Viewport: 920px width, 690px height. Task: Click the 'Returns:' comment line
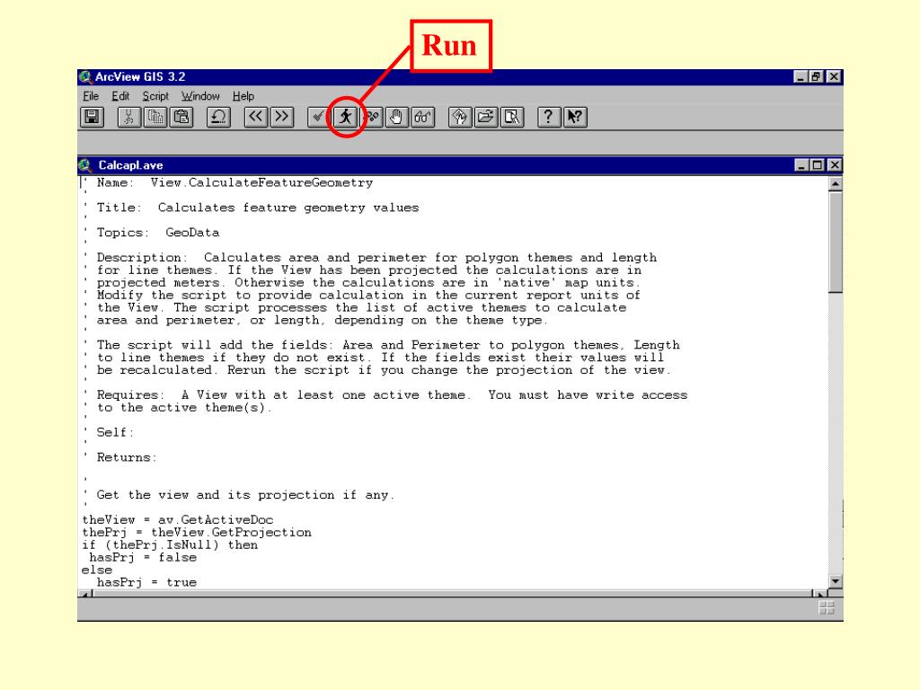[x=127, y=457]
